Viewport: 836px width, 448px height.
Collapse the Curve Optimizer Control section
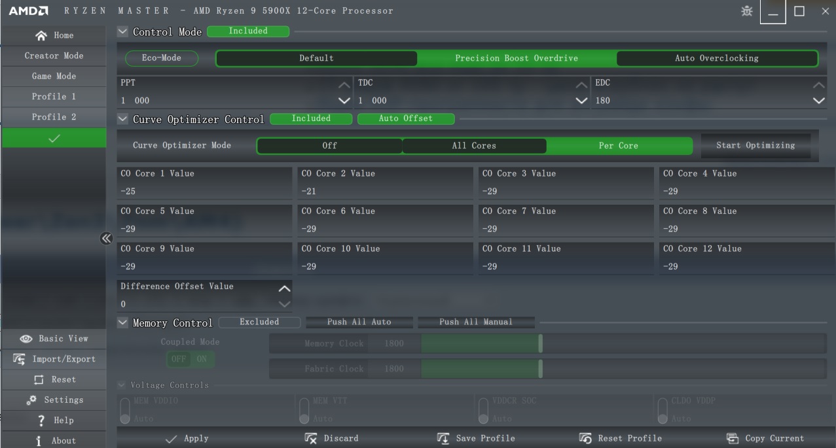click(x=122, y=118)
